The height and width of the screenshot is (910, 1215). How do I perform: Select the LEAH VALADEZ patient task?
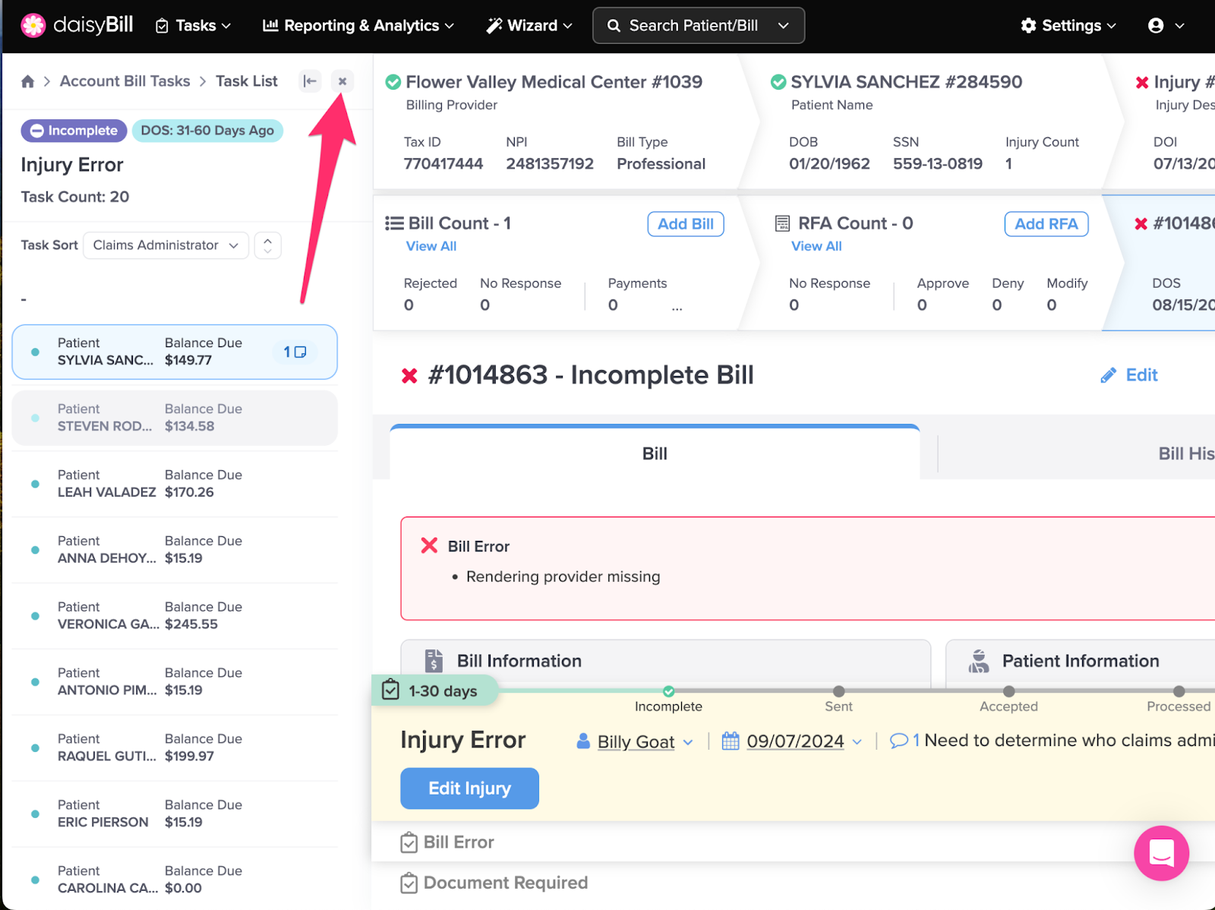[x=175, y=484]
